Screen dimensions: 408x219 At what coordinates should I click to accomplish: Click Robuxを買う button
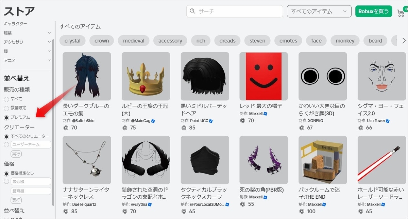(374, 11)
